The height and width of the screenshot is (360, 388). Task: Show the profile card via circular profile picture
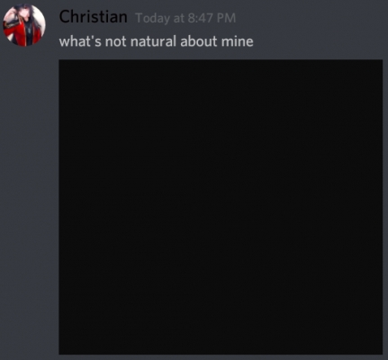tap(24, 25)
